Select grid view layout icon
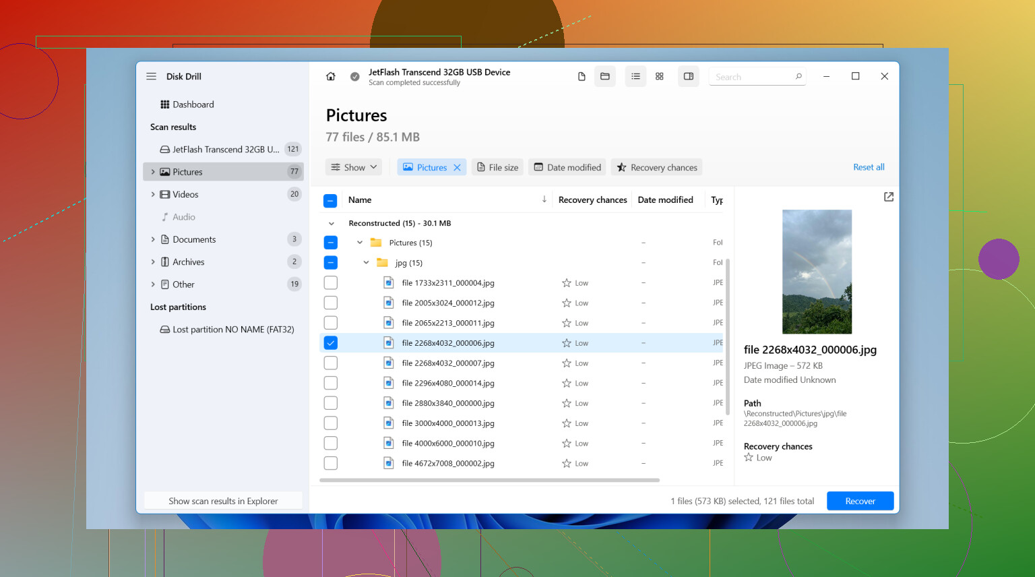 [660, 76]
